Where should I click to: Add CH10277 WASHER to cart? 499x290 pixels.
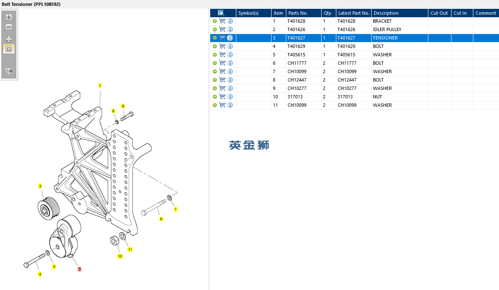222,88
